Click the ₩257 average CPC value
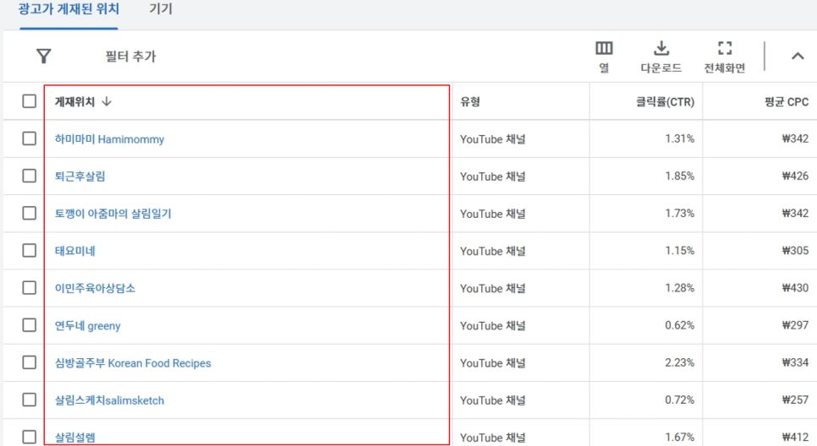This screenshot has height=446, width=817. (x=795, y=400)
